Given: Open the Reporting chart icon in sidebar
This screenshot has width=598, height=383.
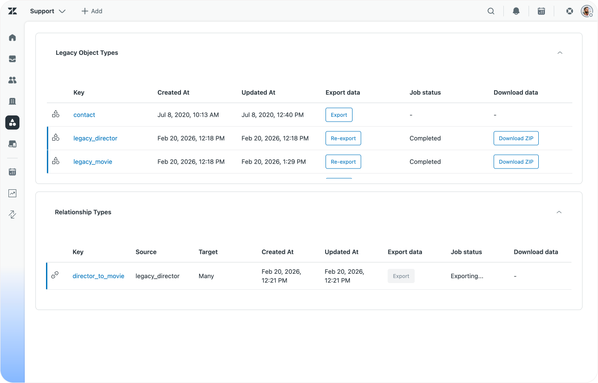Looking at the screenshot, I should tap(12, 193).
